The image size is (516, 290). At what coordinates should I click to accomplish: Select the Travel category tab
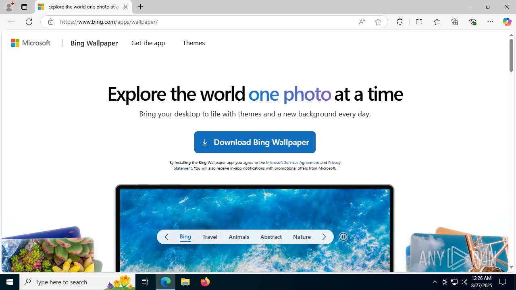click(210, 237)
